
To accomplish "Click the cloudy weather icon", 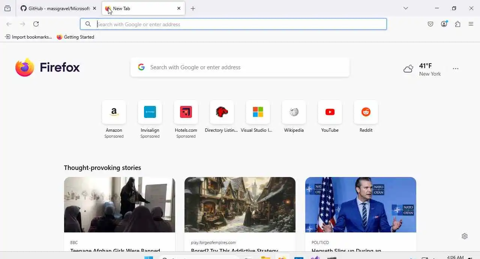I will coord(408,69).
